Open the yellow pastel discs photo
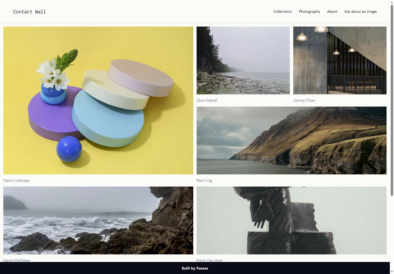 [x=98, y=100]
